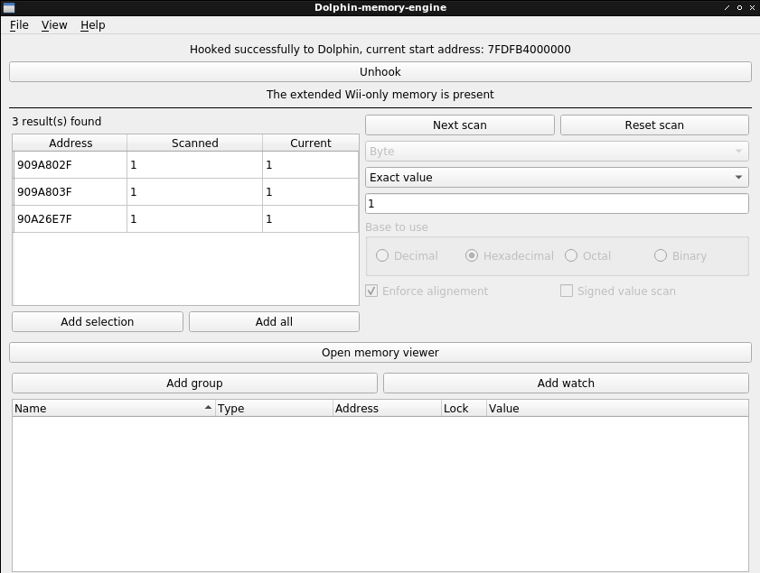Open the Help menu
Image resolution: width=760 pixels, height=573 pixels.
(92, 25)
